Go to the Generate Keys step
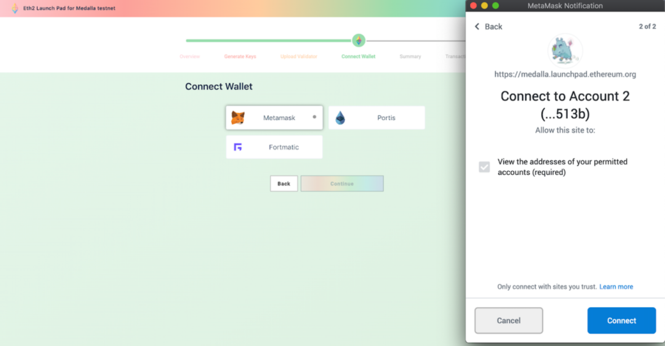Image resolution: width=665 pixels, height=346 pixels. point(240,56)
